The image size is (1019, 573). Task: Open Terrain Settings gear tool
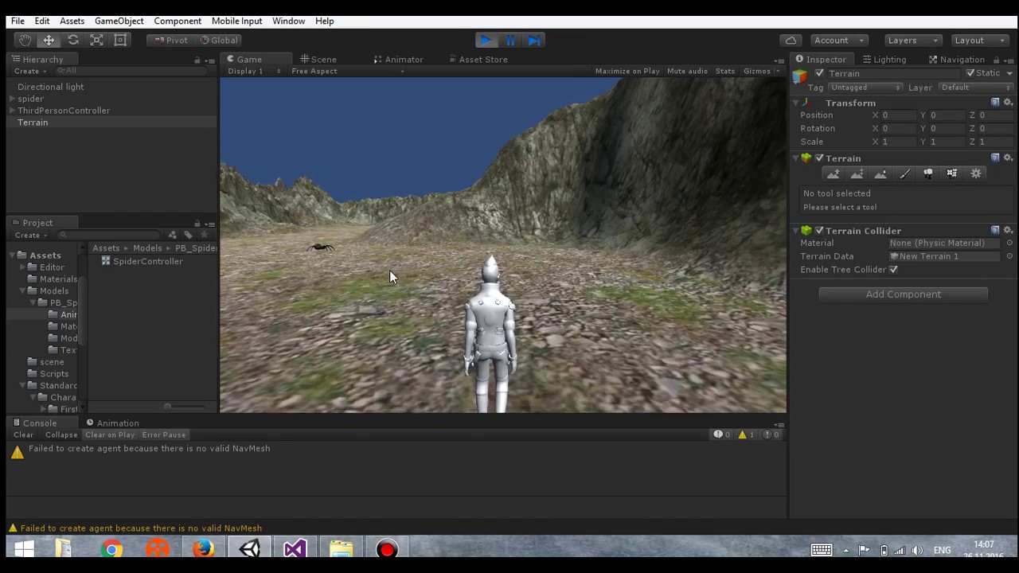tap(976, 173)
